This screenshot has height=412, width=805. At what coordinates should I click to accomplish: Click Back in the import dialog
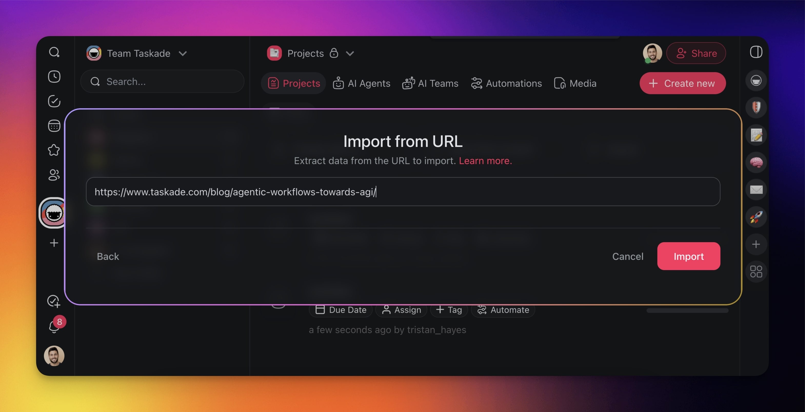[x=108, y=257]
